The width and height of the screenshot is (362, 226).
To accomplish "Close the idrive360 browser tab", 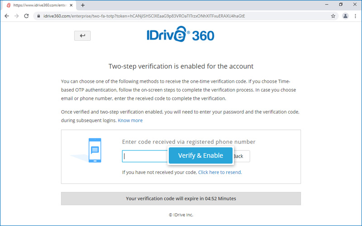I will (x=71, y=5).
